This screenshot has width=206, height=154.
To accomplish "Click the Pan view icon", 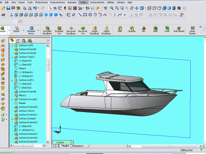I will click(x=137, y=8).
